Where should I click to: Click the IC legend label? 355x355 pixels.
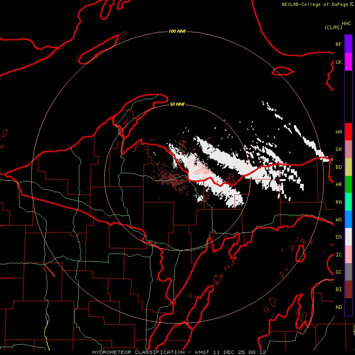[x=338, y=255]
